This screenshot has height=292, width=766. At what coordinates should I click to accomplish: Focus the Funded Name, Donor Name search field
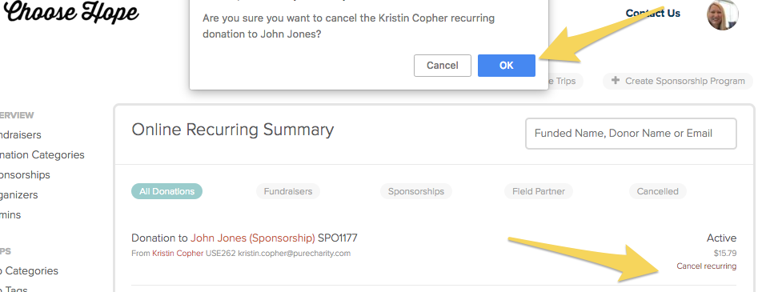coord(631,134)
